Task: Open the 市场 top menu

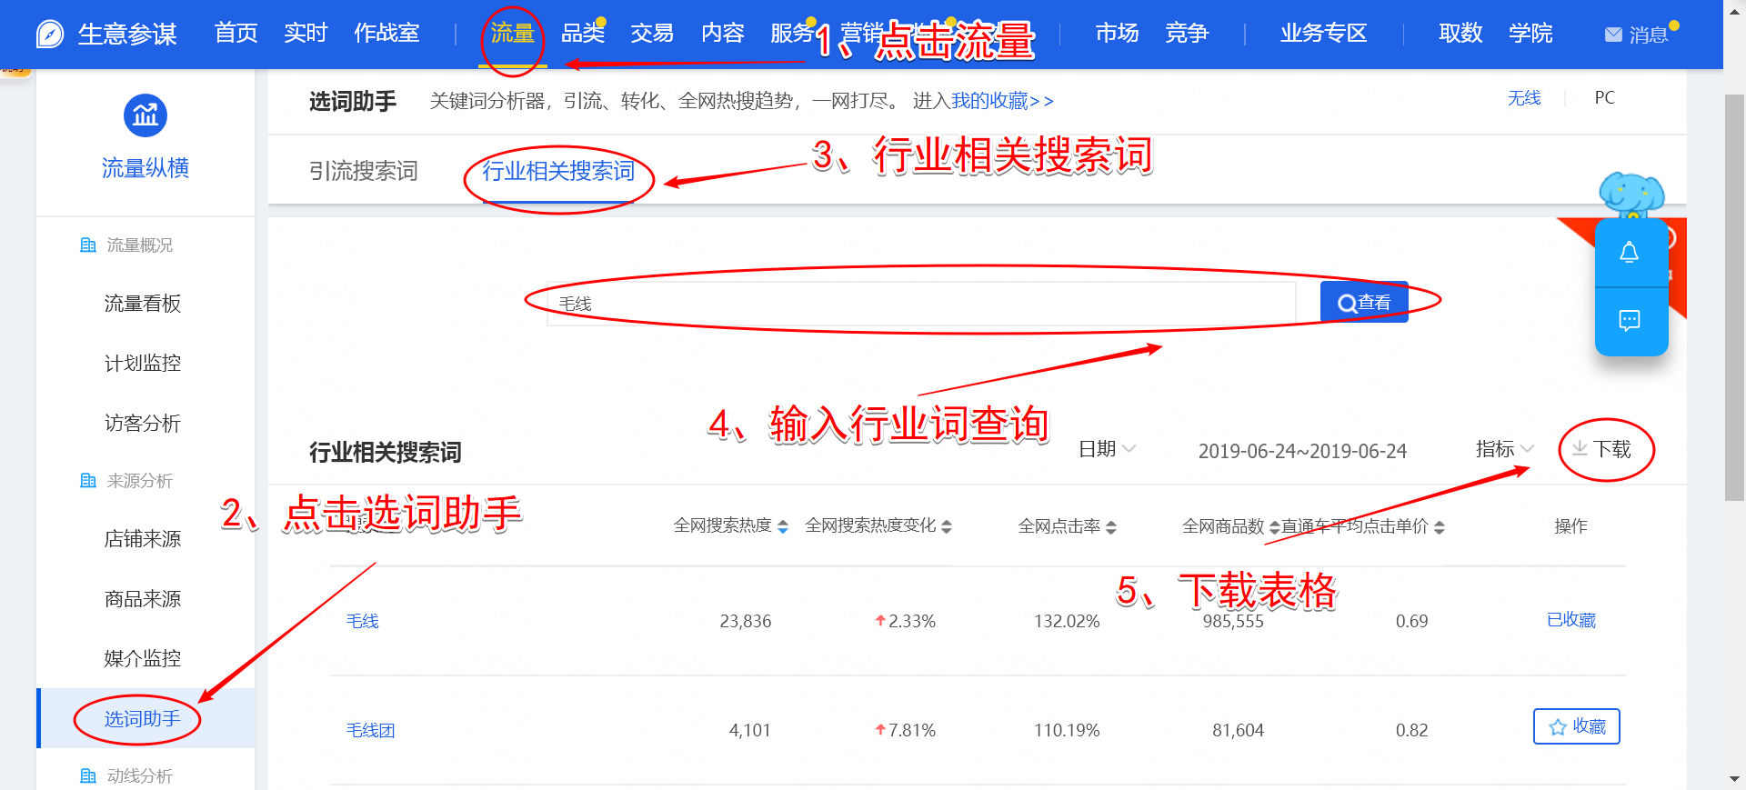Action: (x=1118, y=34)
